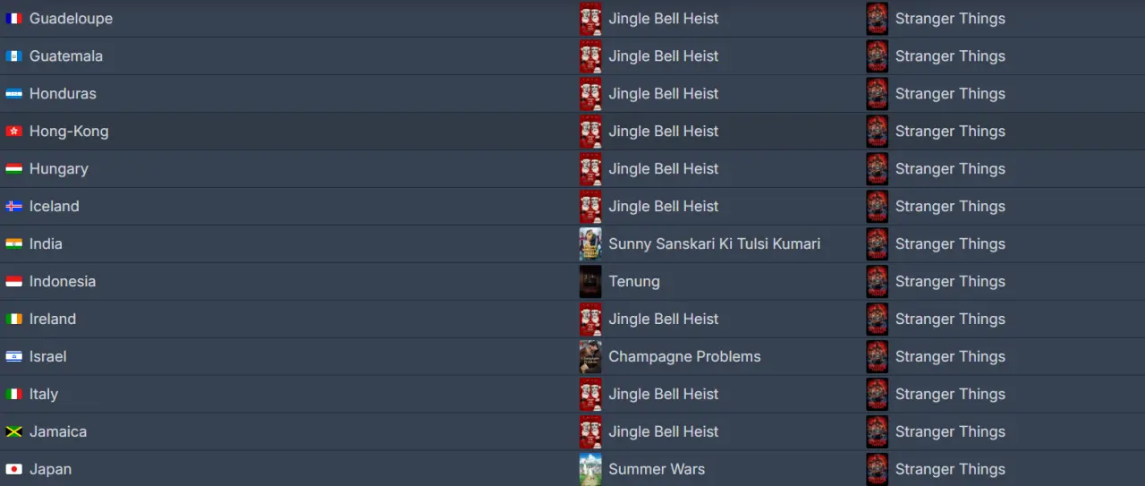Click the Guadeloupe flag icon
1145x486 pixels.
(x=13, y=19)
